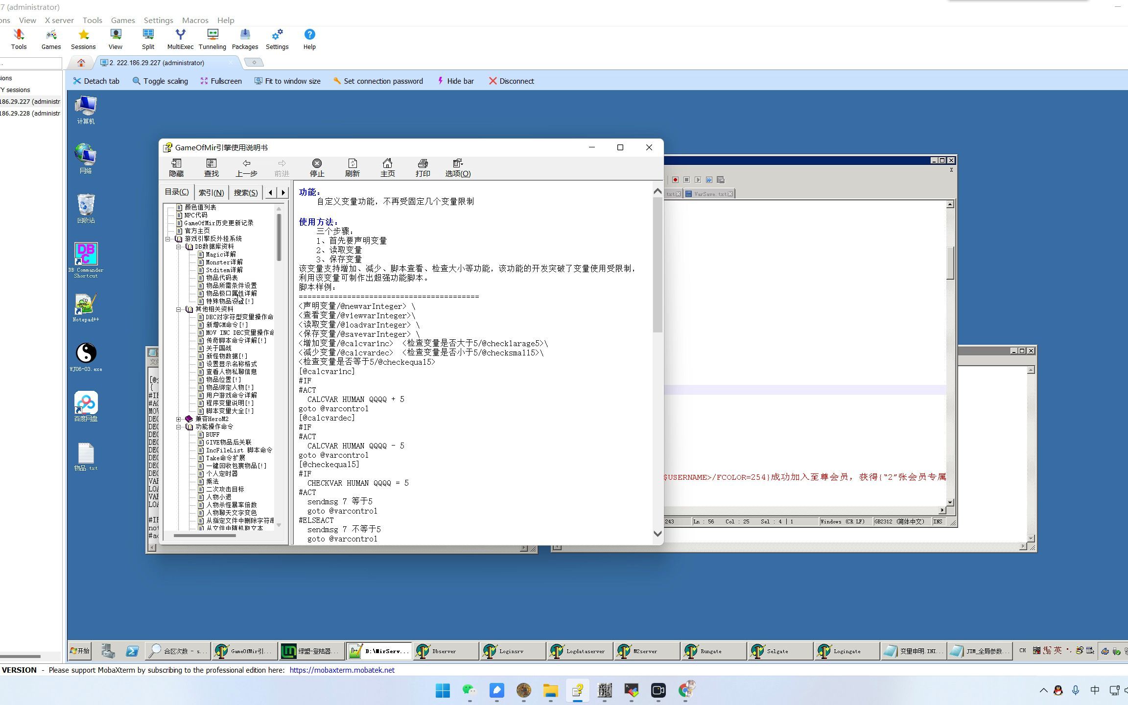Expand 兼容HeroM2 tree node
Screen dimensions: 1128x705
(179, 419)
